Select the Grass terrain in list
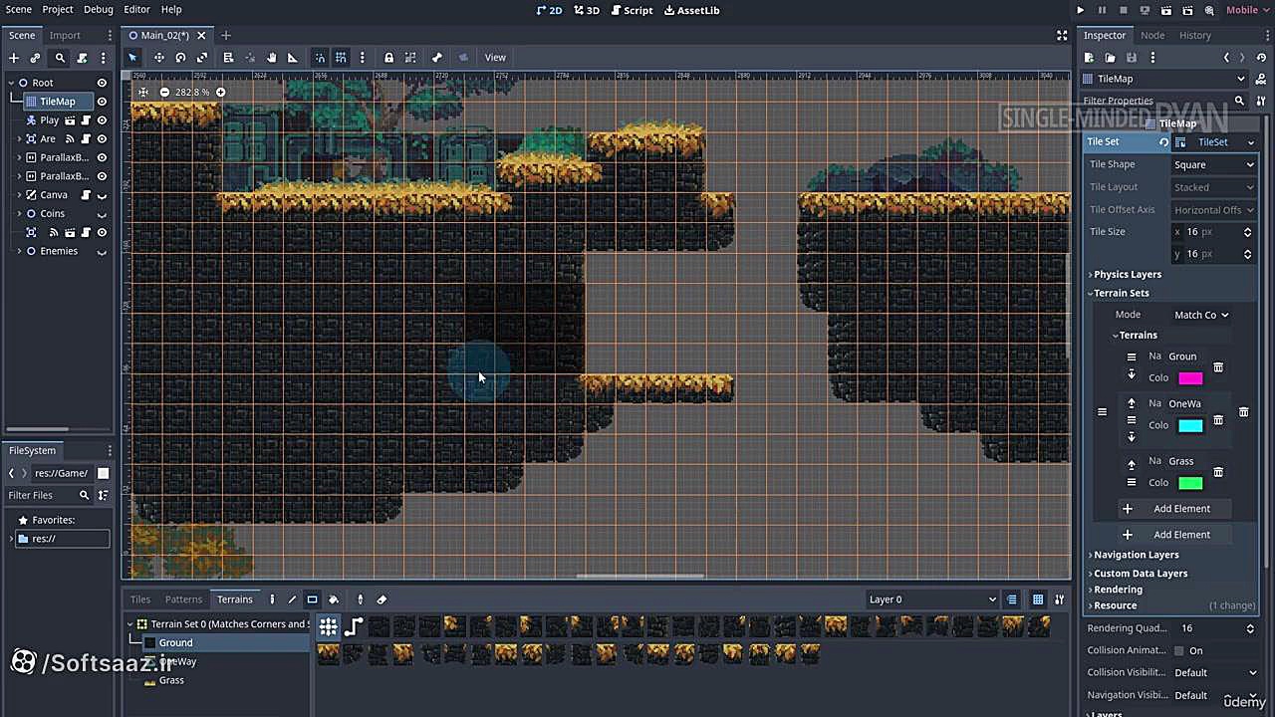Image resolution: width=1275 pixels, height=717 pixels. [171, 680]
